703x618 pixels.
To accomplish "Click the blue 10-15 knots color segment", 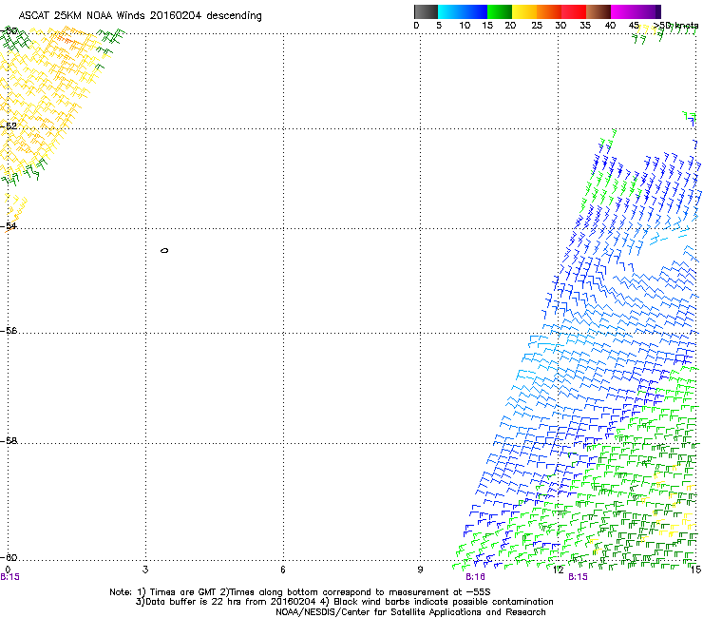I will (x=474, y=11).
